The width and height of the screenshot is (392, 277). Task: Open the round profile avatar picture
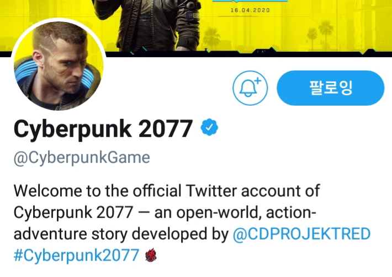59,66
